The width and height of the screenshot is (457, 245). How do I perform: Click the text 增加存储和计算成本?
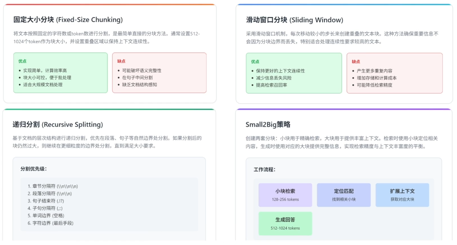pyautogui.click(x=377, y=78)
